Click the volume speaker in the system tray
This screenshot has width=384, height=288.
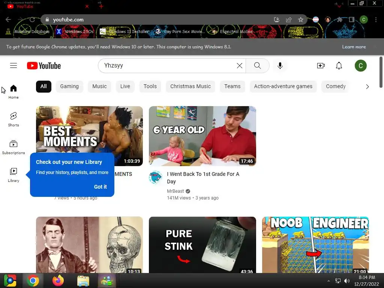click(347, 280)
